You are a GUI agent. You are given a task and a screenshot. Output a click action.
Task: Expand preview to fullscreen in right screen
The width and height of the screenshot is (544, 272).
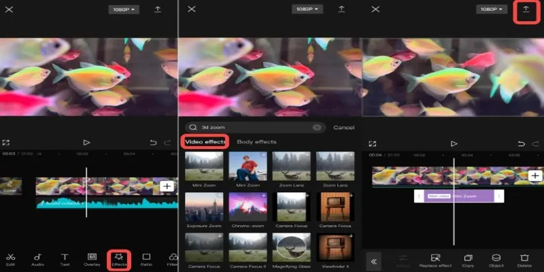[372, 143]
